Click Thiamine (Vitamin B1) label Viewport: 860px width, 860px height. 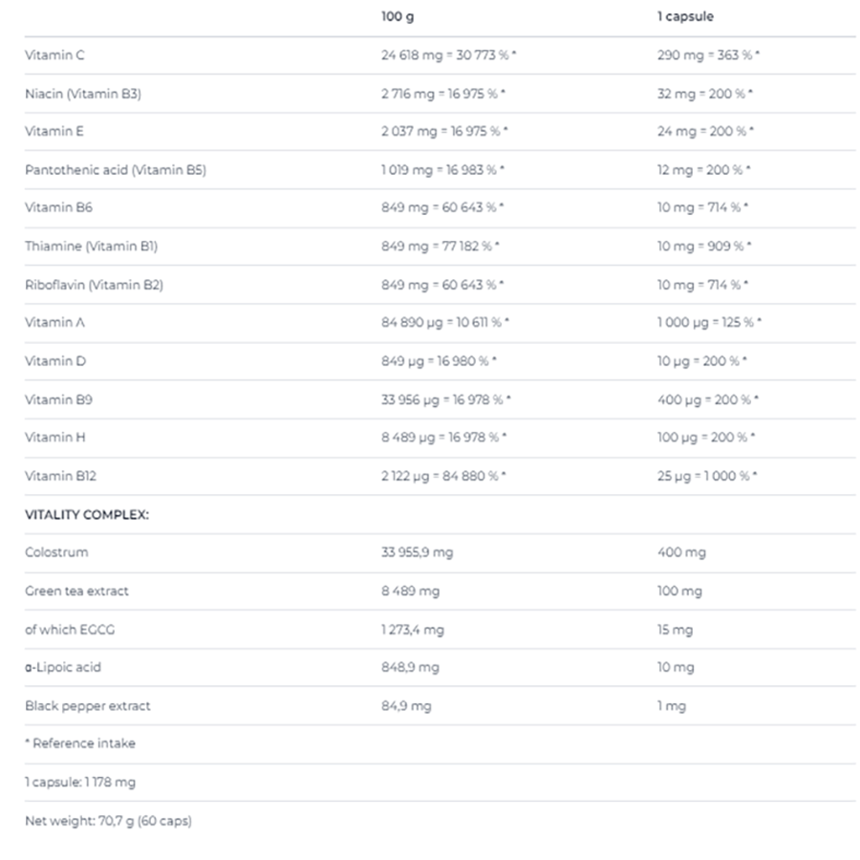point(91,247)
